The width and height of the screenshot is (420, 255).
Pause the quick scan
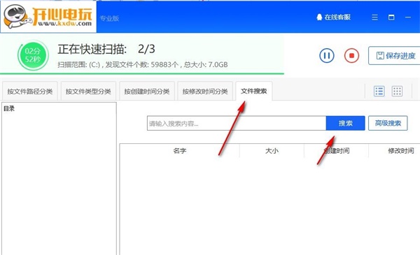(x=326, y=56)
